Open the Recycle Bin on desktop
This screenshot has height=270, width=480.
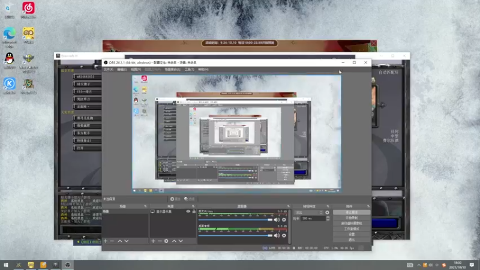[10, 10]
